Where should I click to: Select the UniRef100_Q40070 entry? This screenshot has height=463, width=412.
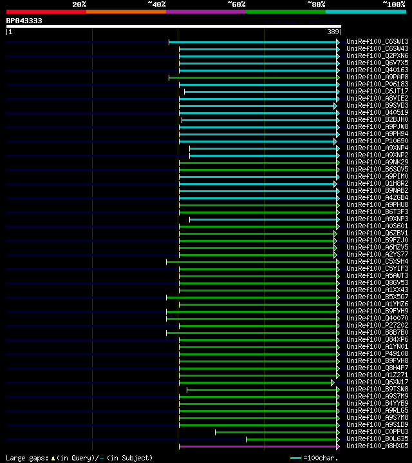(x=377, y=318)
